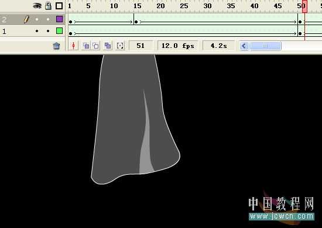Image resolution: width=322 pixels, height=228 pixels.
Task: Select layer 1 by its name
Action: click(4, 32)
